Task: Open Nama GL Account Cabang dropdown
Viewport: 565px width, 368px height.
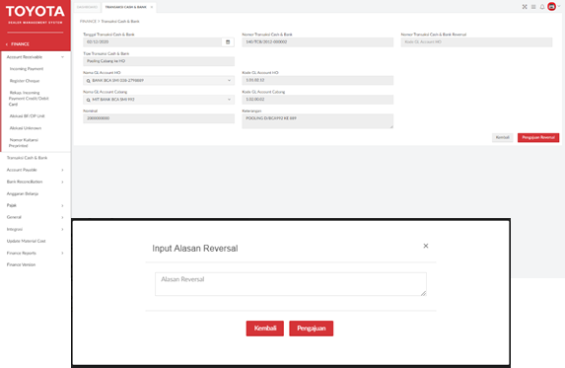Action: pyautogui.click(x=159, y=100)
